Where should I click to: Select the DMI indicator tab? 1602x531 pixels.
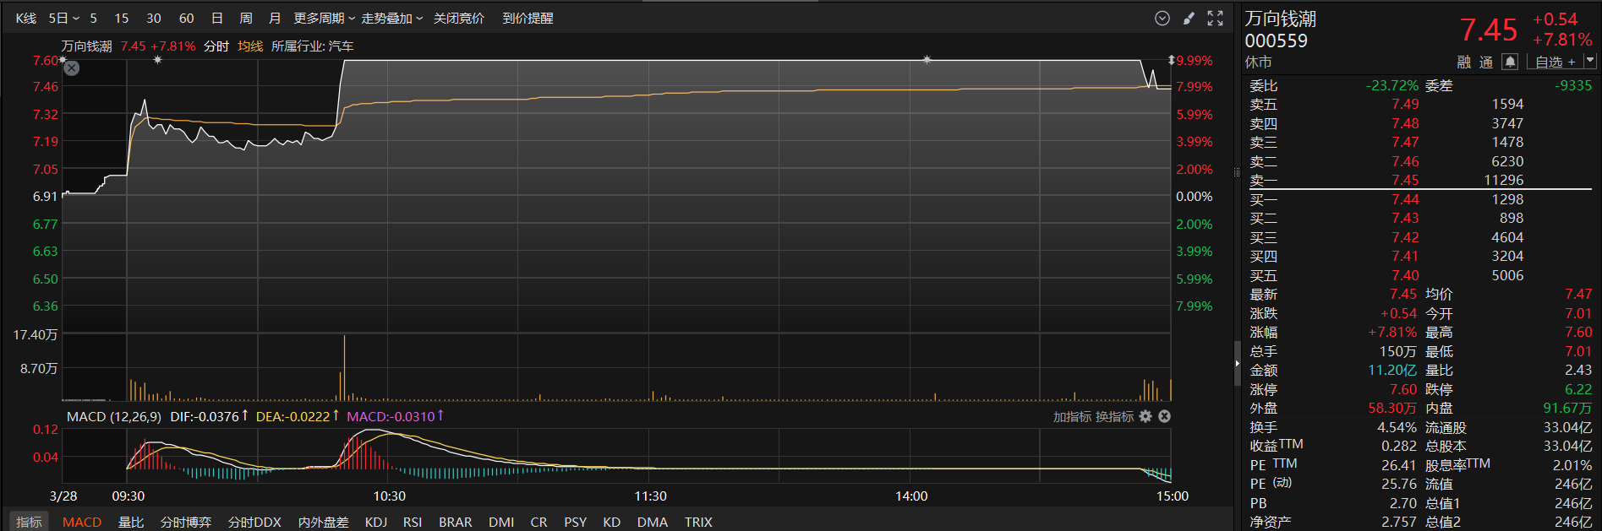coord(501,522)
